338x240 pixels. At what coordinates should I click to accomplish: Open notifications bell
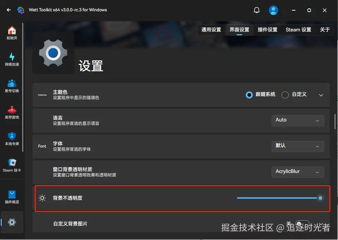click(x=257, y=10)
